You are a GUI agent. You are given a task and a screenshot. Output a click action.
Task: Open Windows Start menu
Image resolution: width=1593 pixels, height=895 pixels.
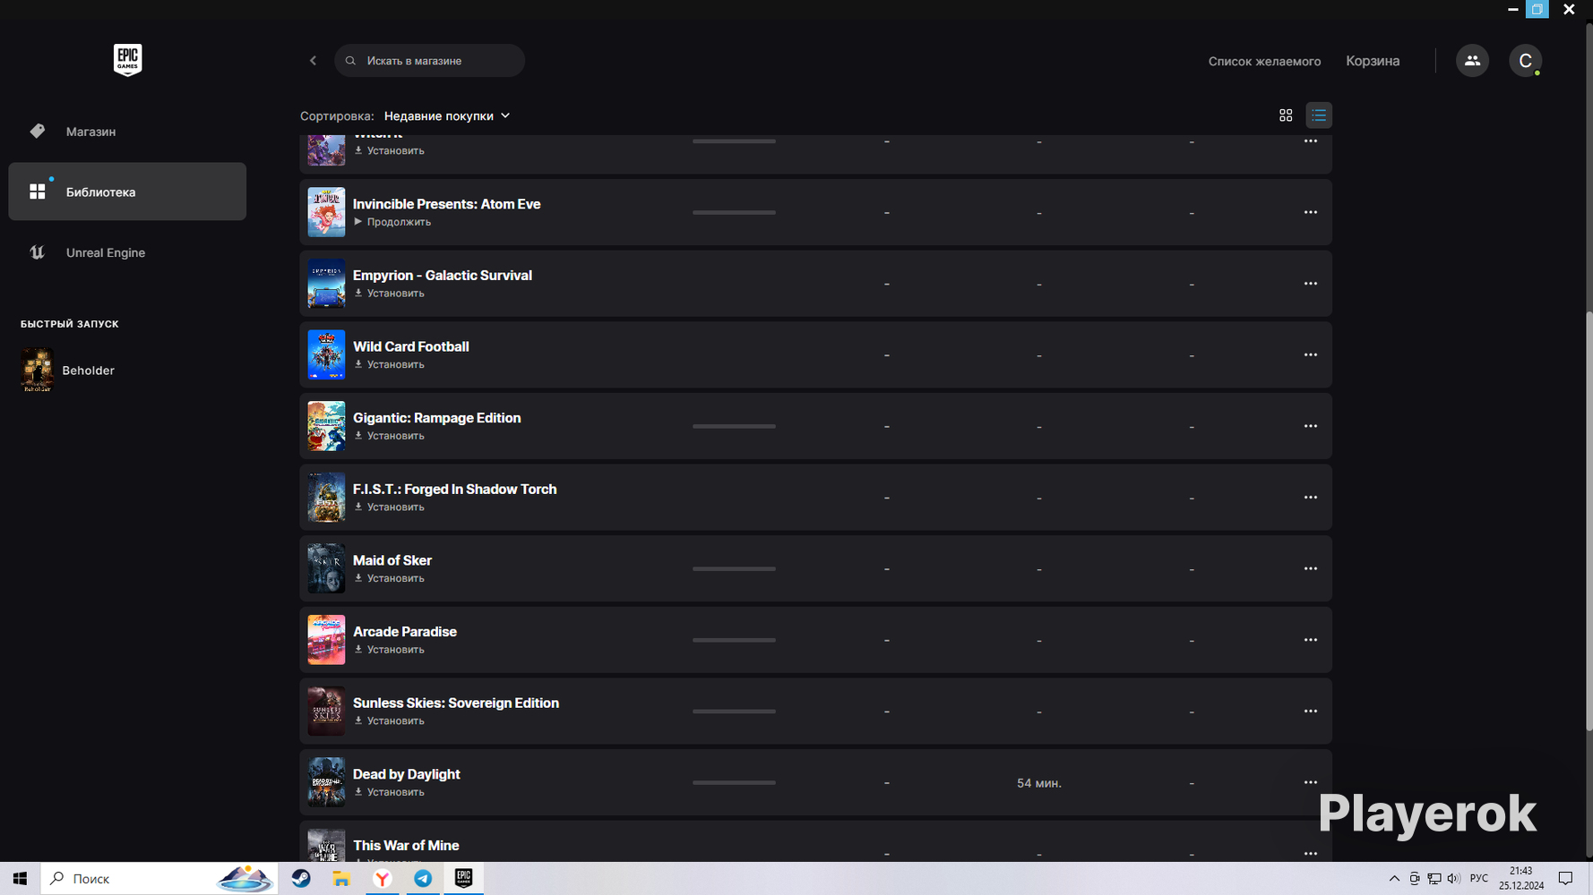20,879
